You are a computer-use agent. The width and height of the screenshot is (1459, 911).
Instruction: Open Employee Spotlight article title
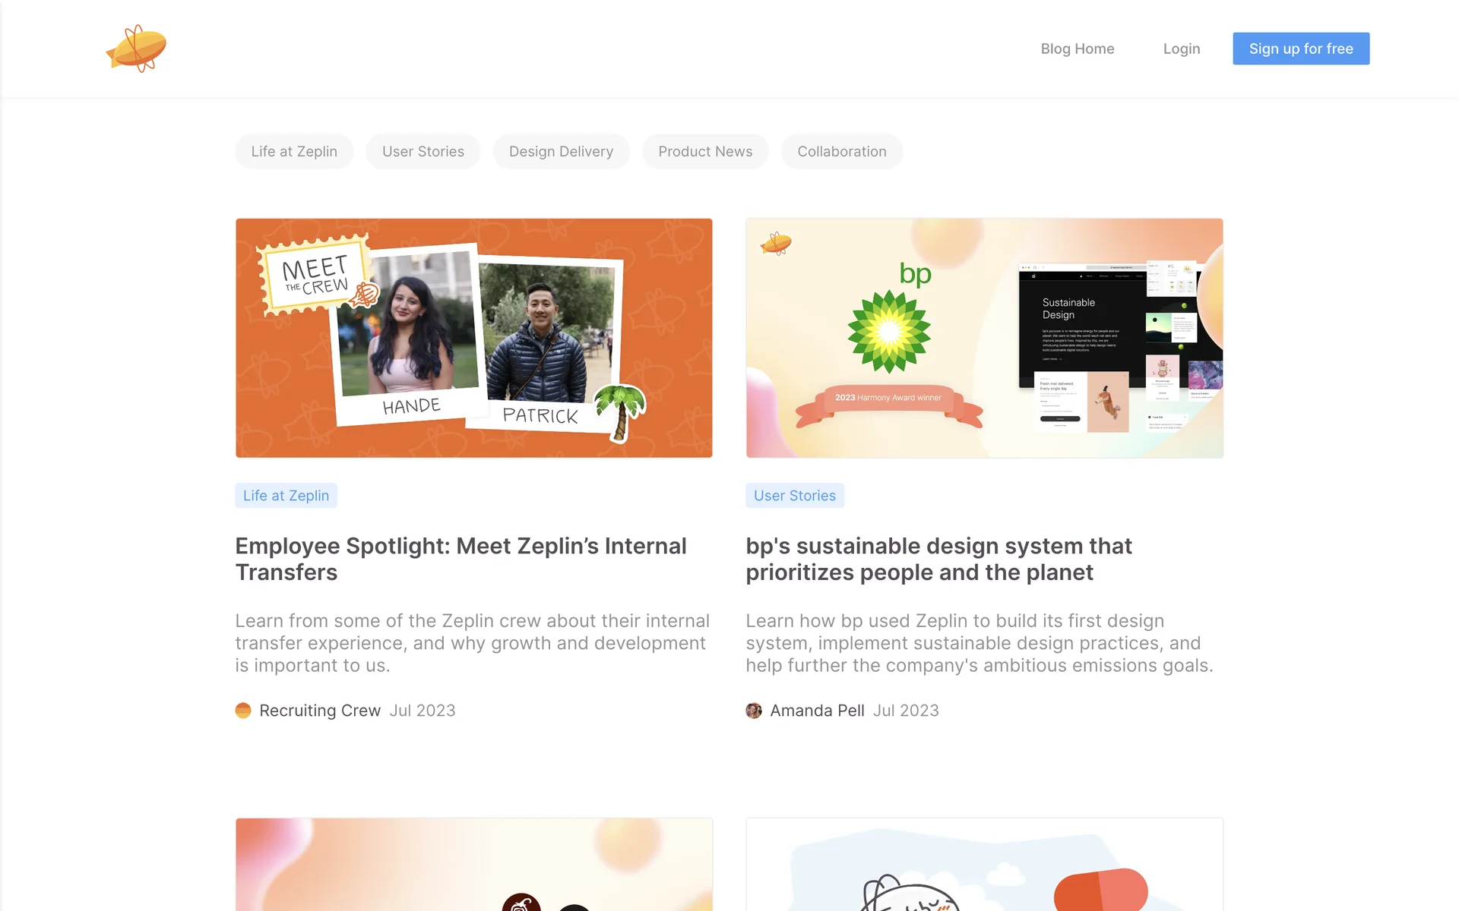[461, 559]
